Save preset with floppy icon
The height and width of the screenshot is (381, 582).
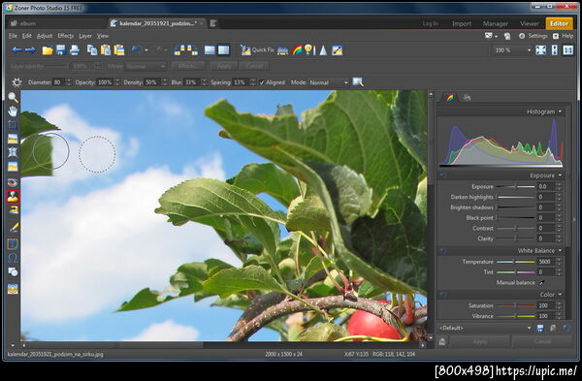pyautogui.click(x=540, y=328)
